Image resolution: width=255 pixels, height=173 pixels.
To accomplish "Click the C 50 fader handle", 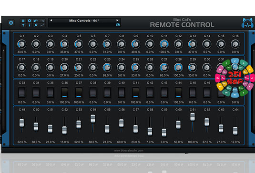I will [x=36, y=127].
